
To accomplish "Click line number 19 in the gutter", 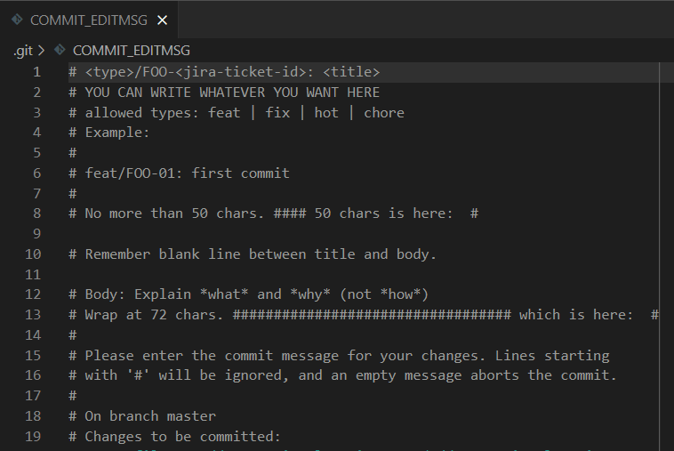I will click(x=33, y=437).
